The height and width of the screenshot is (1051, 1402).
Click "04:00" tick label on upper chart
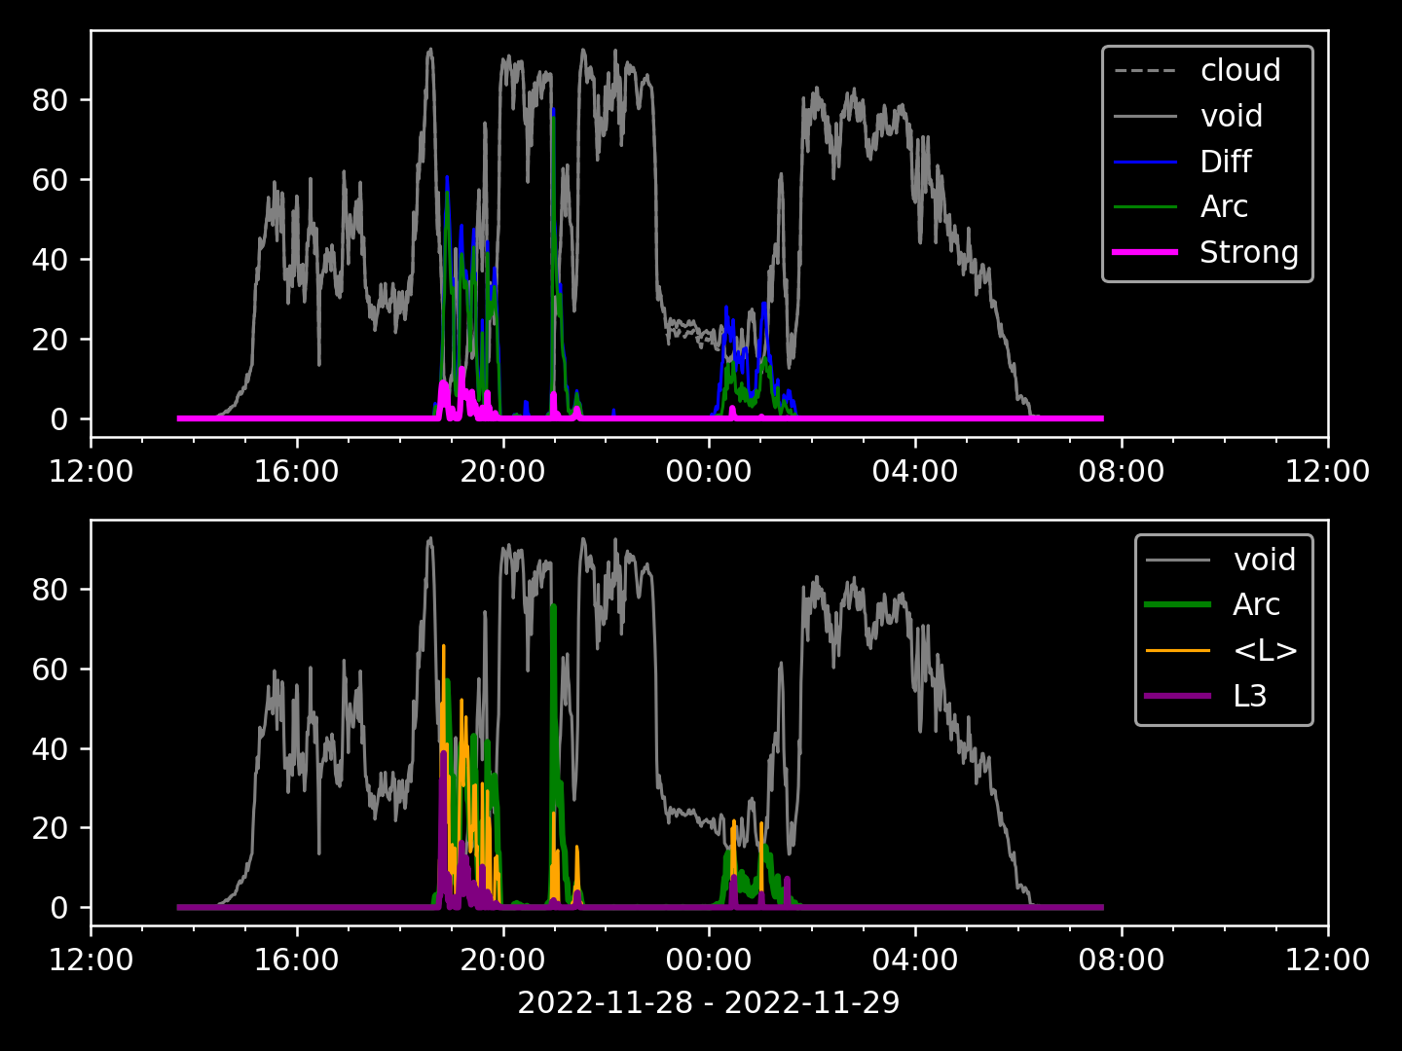pyautogui.click(x=915, y=472)
